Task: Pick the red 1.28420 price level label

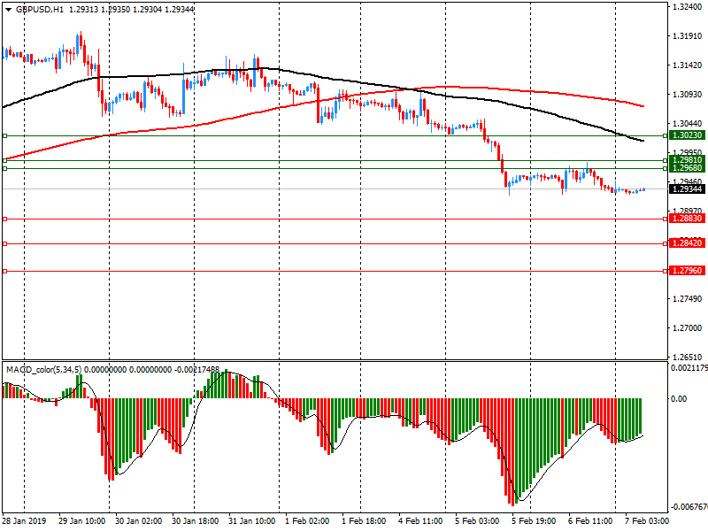Action: coord(687,243)
